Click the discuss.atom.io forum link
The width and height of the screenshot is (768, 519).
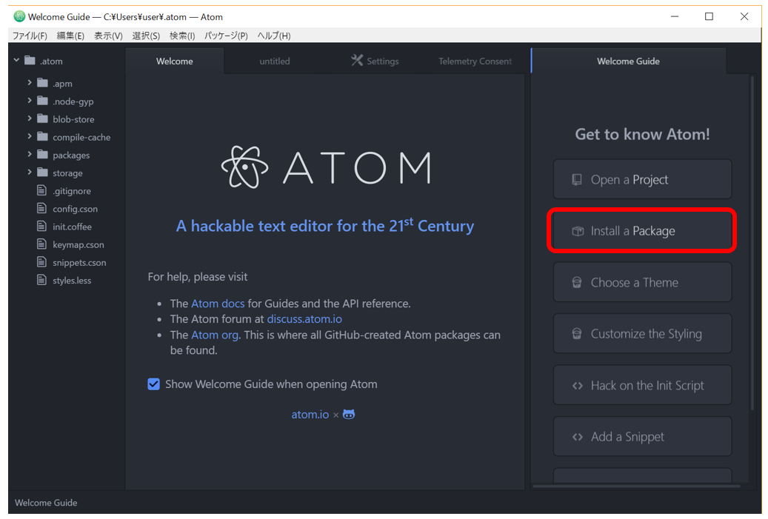(x=304, y=319)
